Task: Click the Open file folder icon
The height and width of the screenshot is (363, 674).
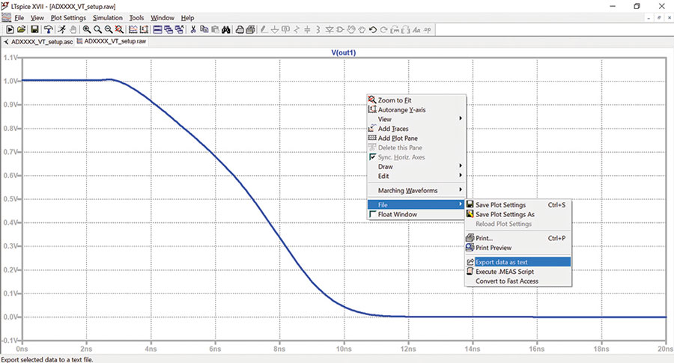Action: pos(21,30)
